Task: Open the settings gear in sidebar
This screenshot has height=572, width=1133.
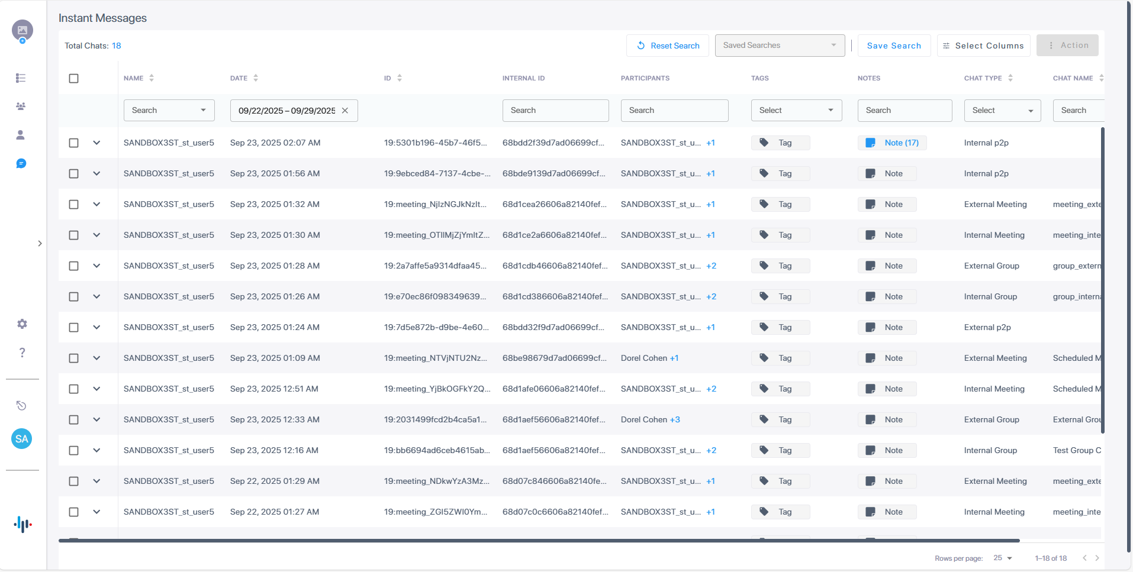Action: click(x=22, y=324)
